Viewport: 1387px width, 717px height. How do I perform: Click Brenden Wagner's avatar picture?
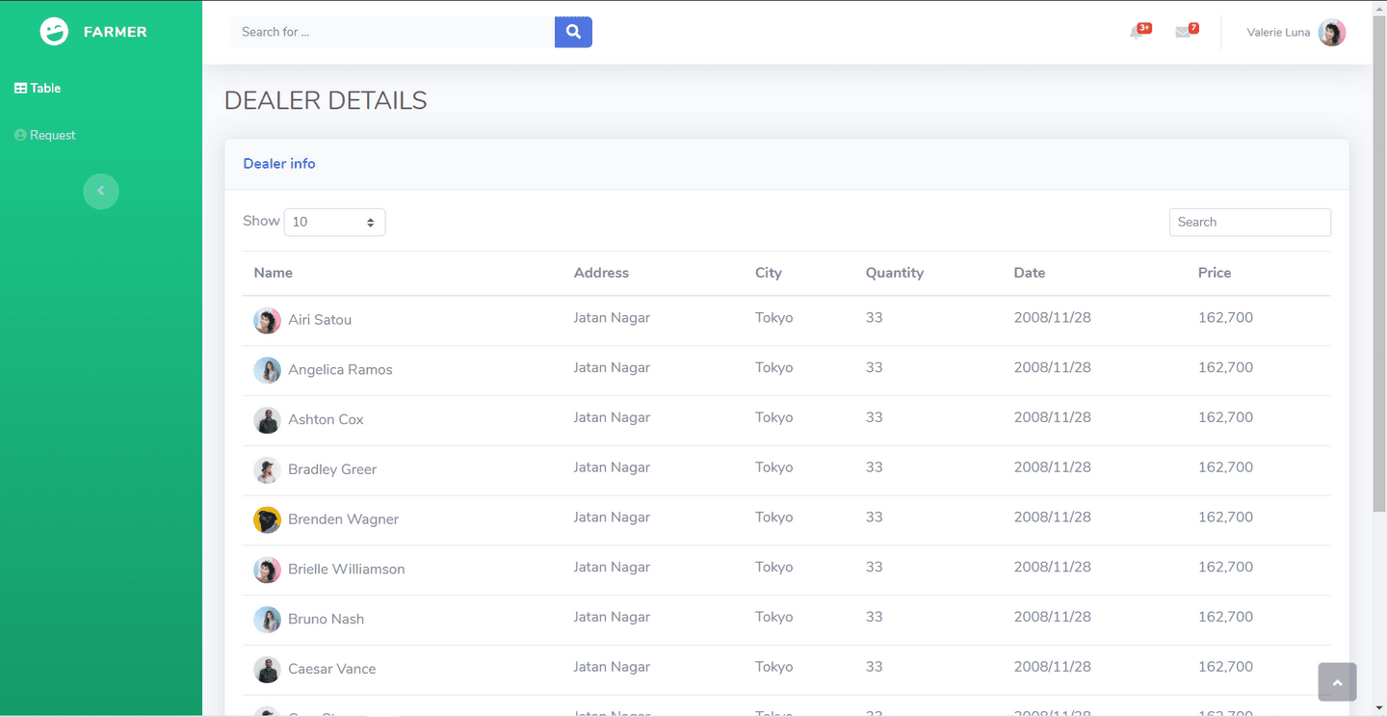point(267,520)
